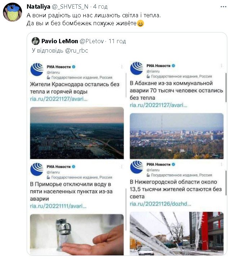Open the ria.ru link under Krasnodar headline
Screen dimensions: 228x259
pyautogui.click(x=58, y=99)
